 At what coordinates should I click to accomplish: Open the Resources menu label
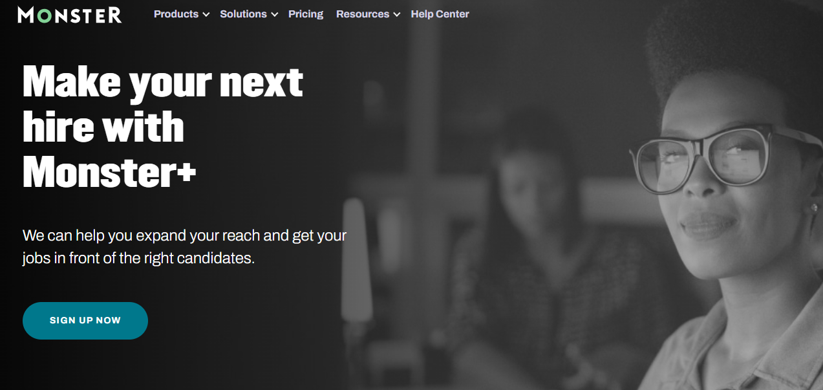(363, 14)
